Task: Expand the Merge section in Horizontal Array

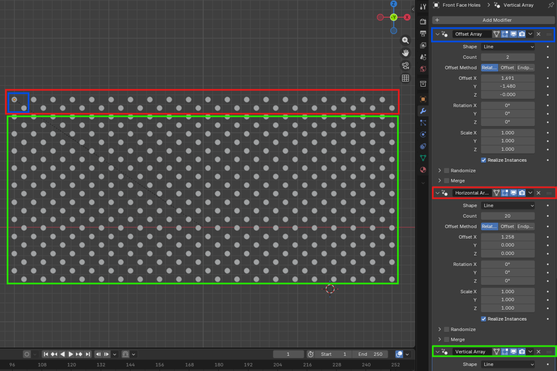Action: pos(440,340)
